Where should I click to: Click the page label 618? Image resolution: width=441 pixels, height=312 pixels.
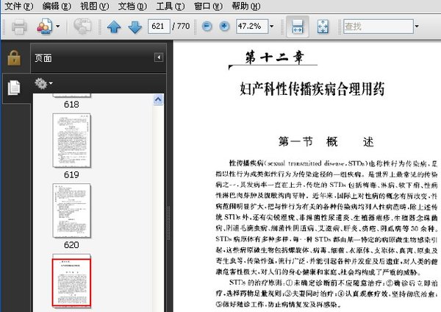point(71,104)
